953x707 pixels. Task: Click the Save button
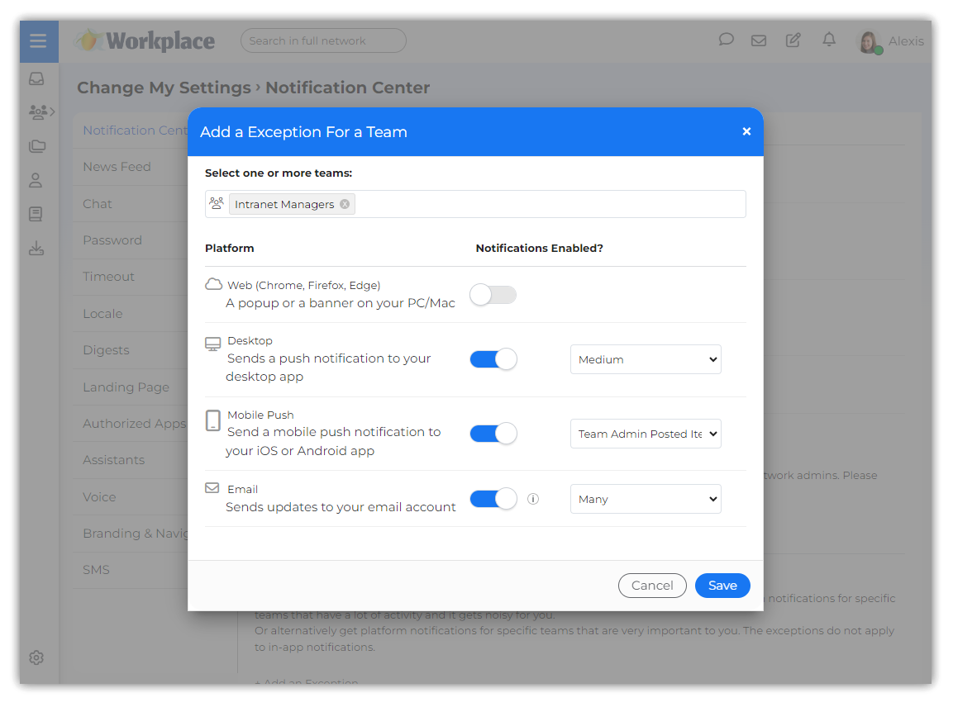(722, 586)
